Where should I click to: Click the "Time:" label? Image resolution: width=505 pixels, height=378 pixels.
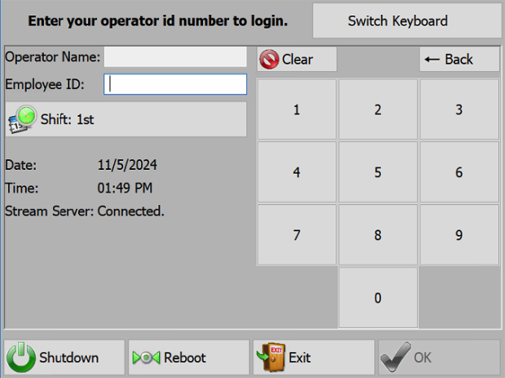[21, 188]
